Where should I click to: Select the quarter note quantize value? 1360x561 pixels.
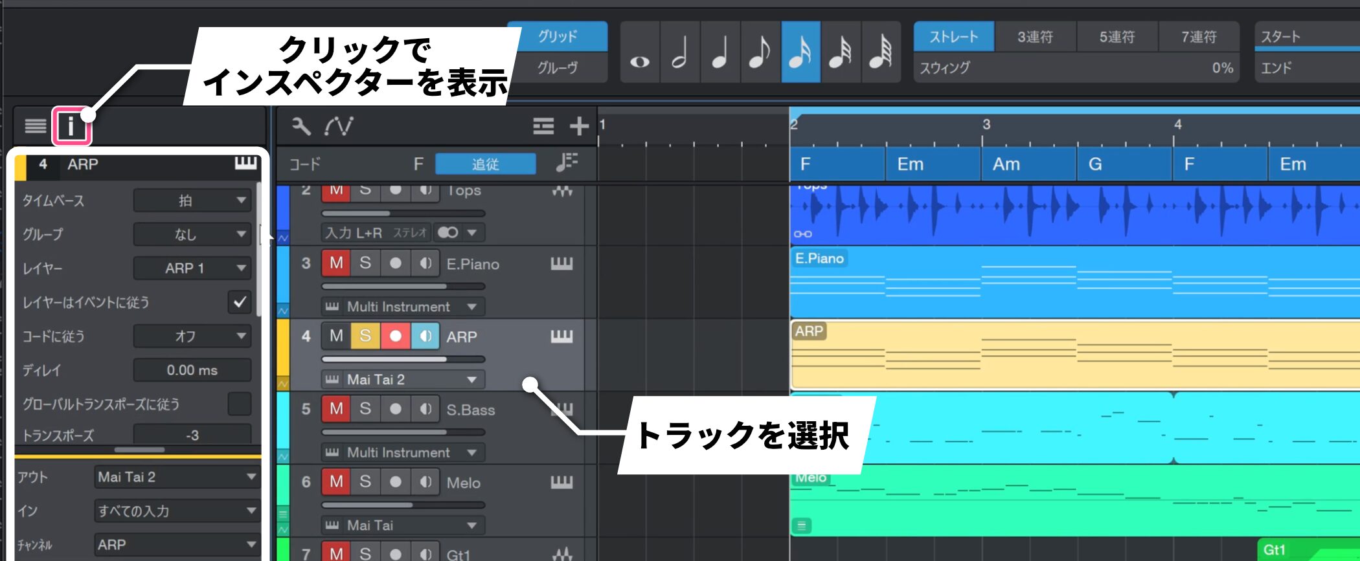tap(720, 52)
